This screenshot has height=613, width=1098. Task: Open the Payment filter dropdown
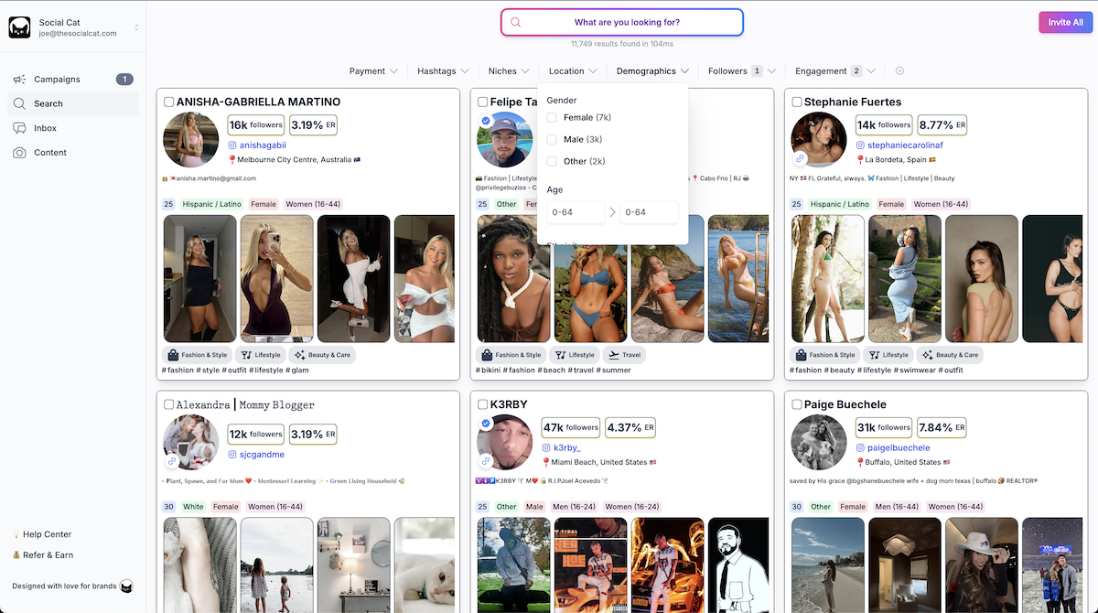point(373,71)
